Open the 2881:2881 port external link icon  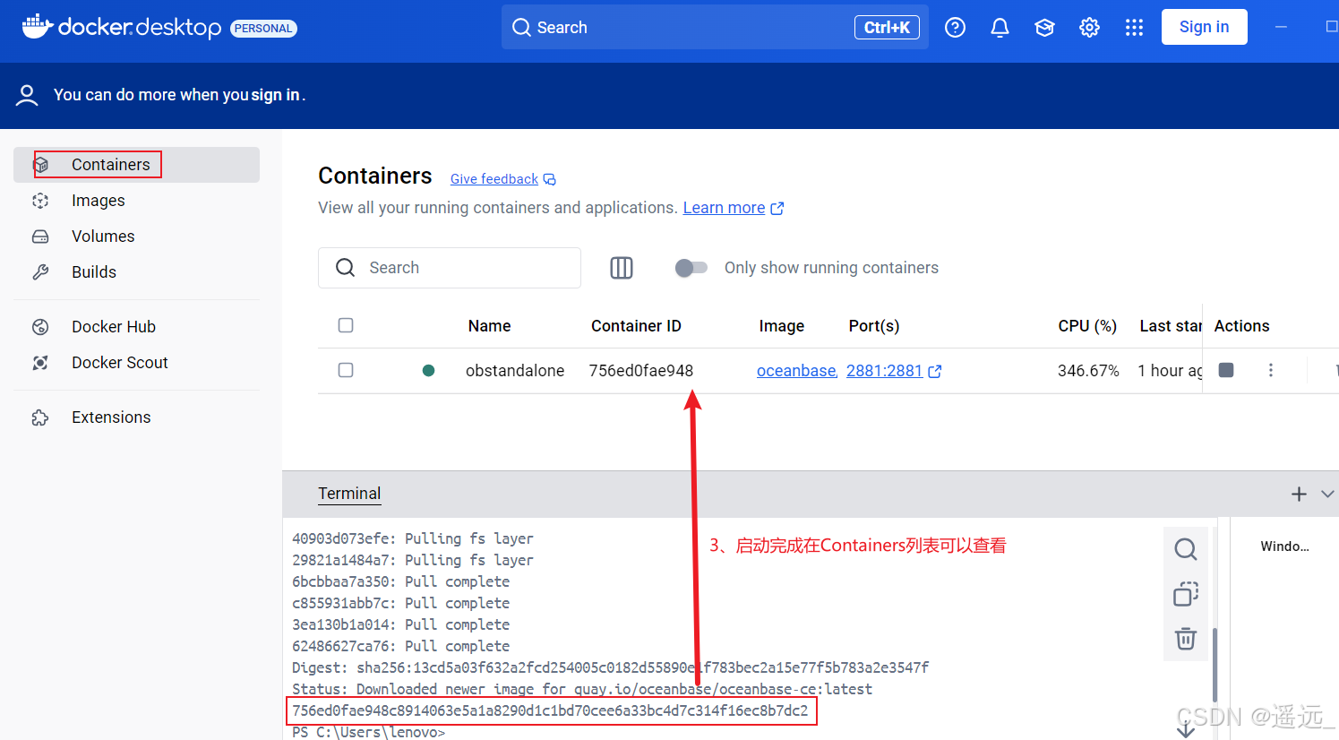coord(934,371)
